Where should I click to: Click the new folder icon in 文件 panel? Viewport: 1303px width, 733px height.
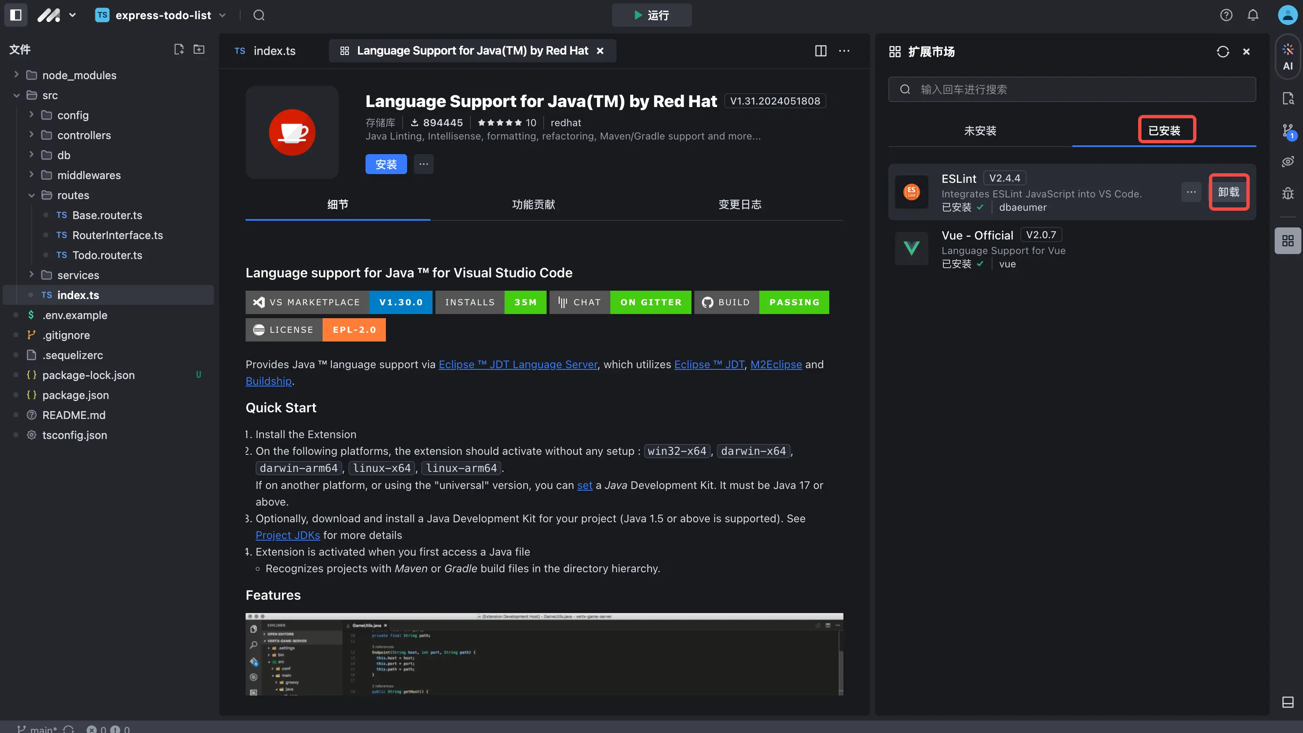pos(199,49)
